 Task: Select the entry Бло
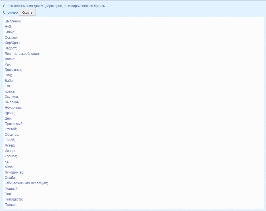tap(8, 194)
